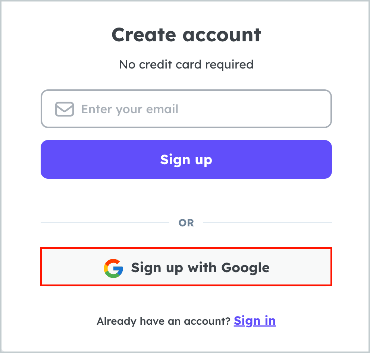Click the purple Sign up button

click(186, 159)
